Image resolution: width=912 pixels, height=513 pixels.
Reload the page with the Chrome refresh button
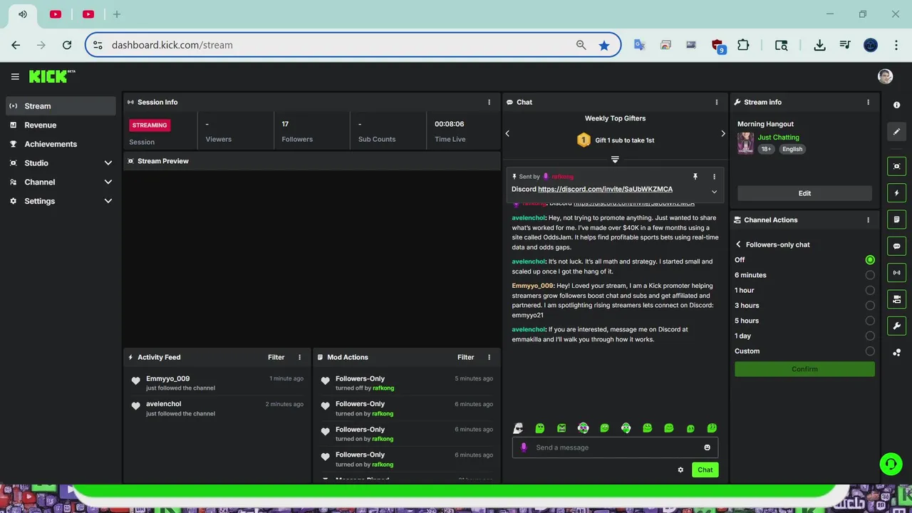(67, 45)
